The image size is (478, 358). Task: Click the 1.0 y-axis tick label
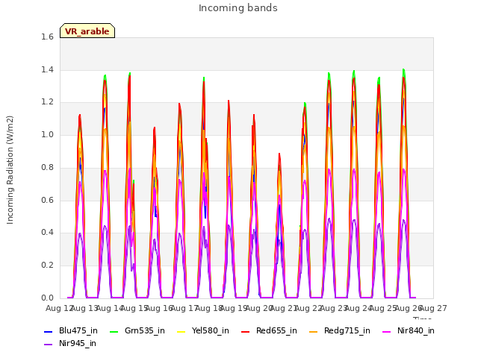pyautogui.click(x=47, y=134)
